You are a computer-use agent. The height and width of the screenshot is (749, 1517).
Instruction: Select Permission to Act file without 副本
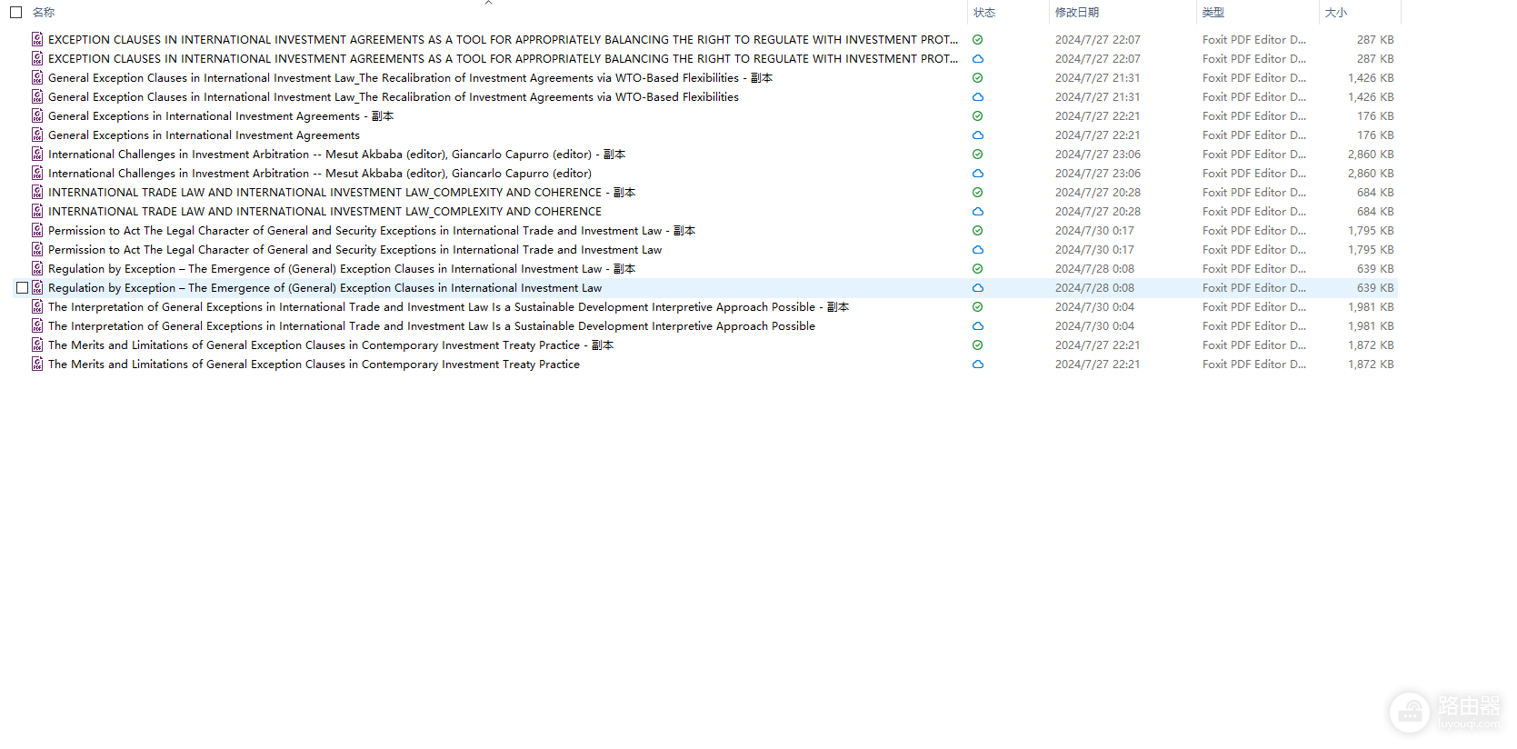tap(354, 249)
